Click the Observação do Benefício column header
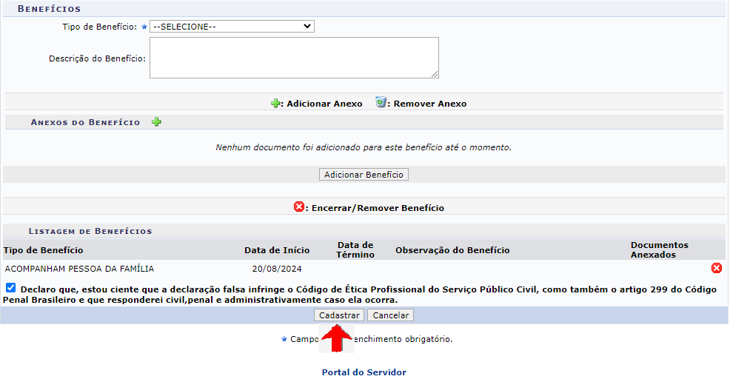Viewport: 730px width, 379px height. coord(452,250)
